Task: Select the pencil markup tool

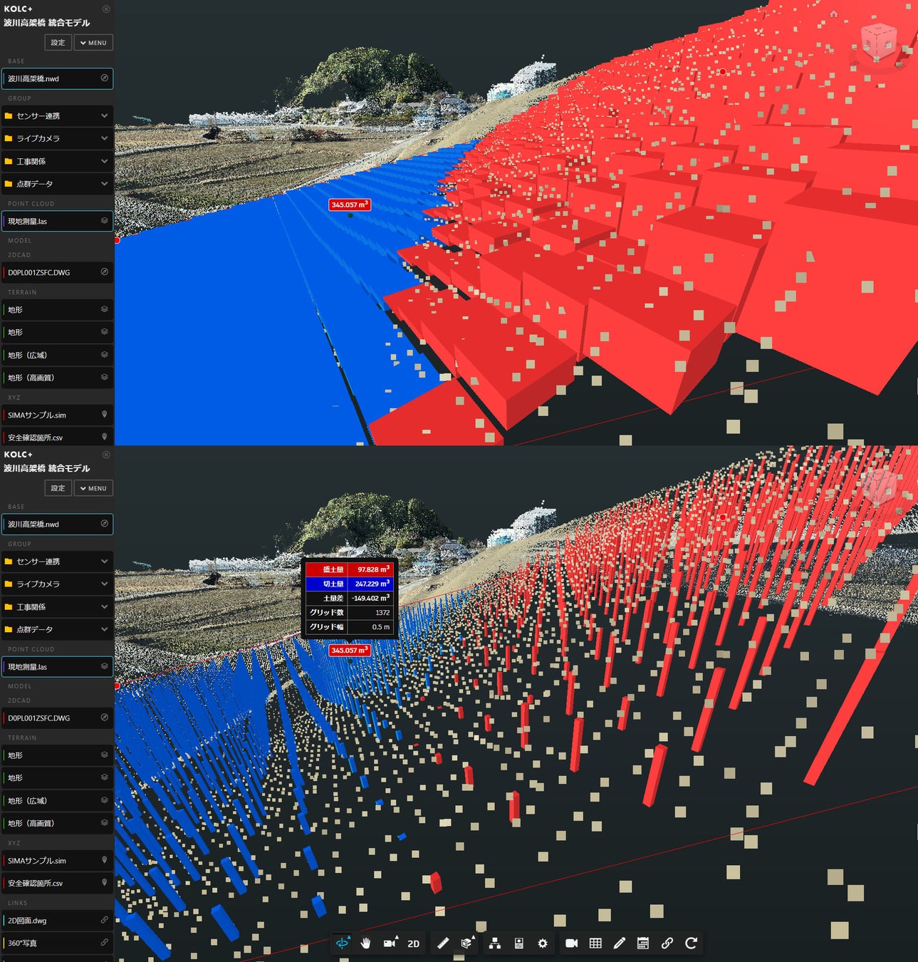Action: point(619,943)
